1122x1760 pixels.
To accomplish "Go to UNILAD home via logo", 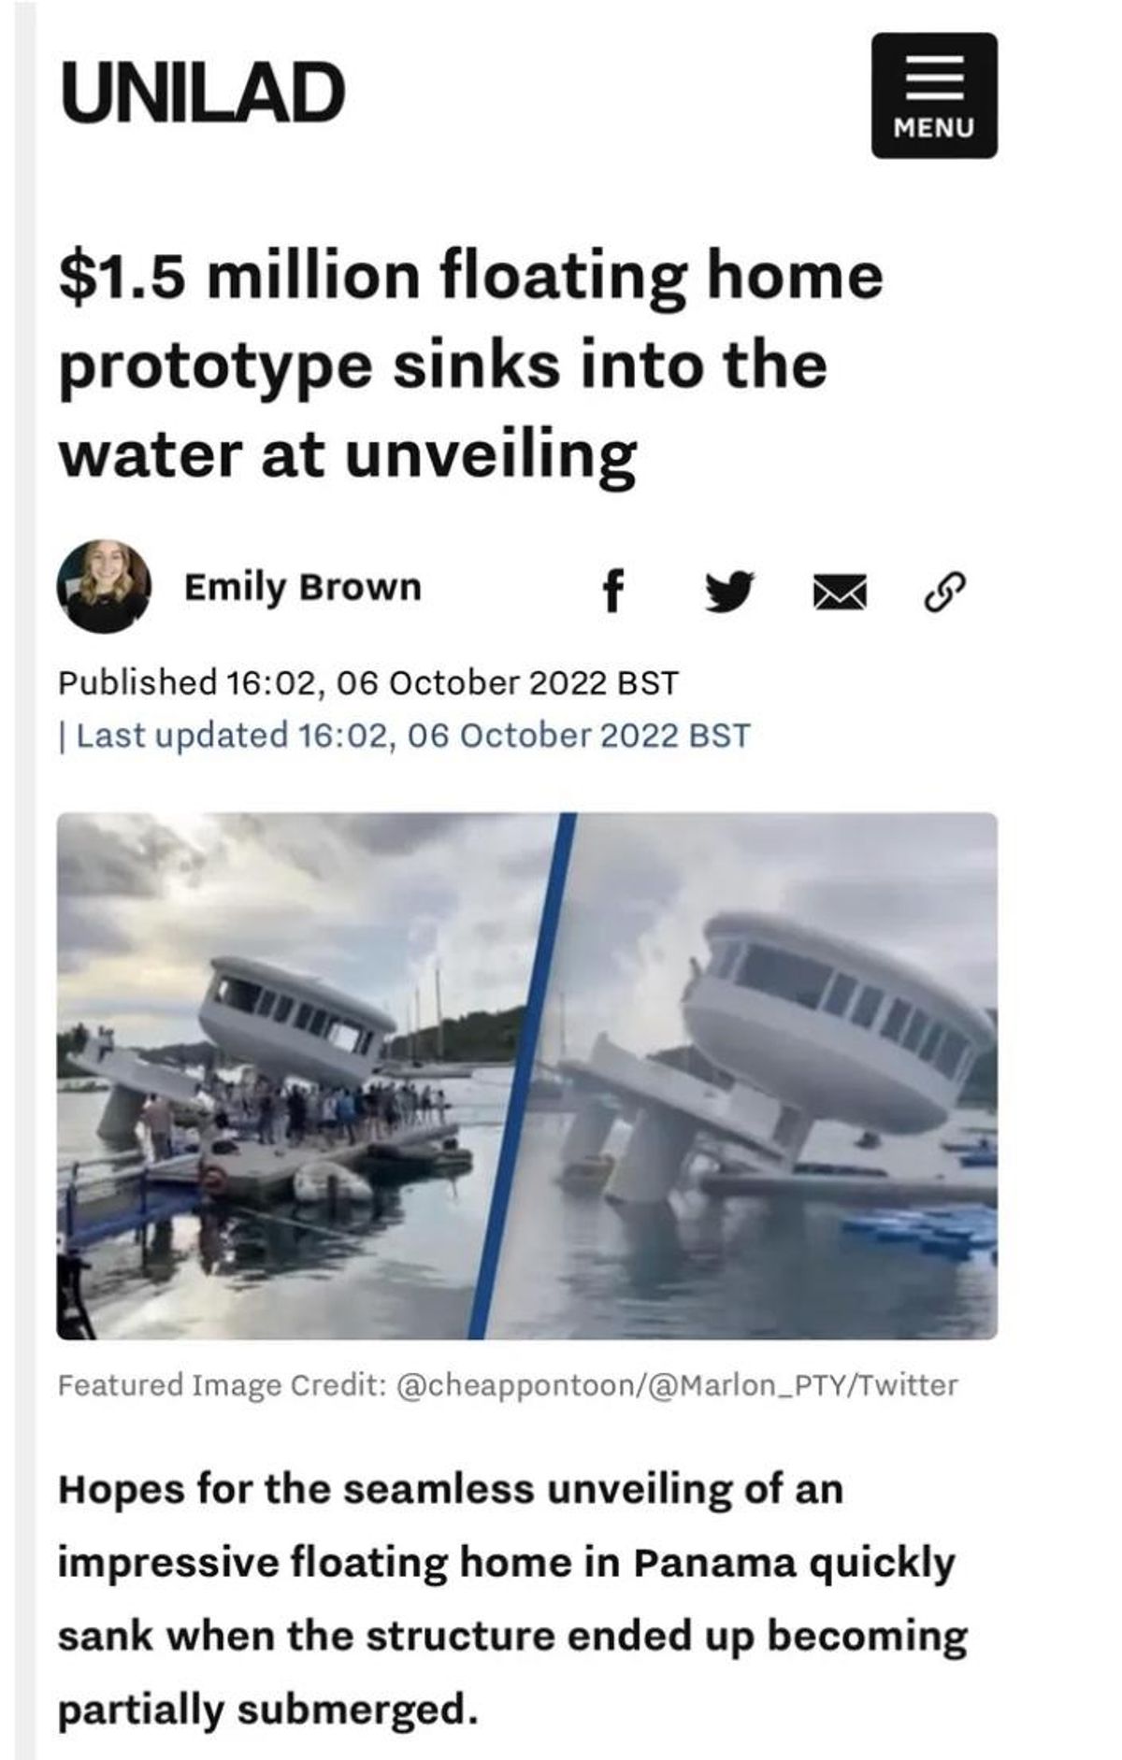I will (203, 92).
